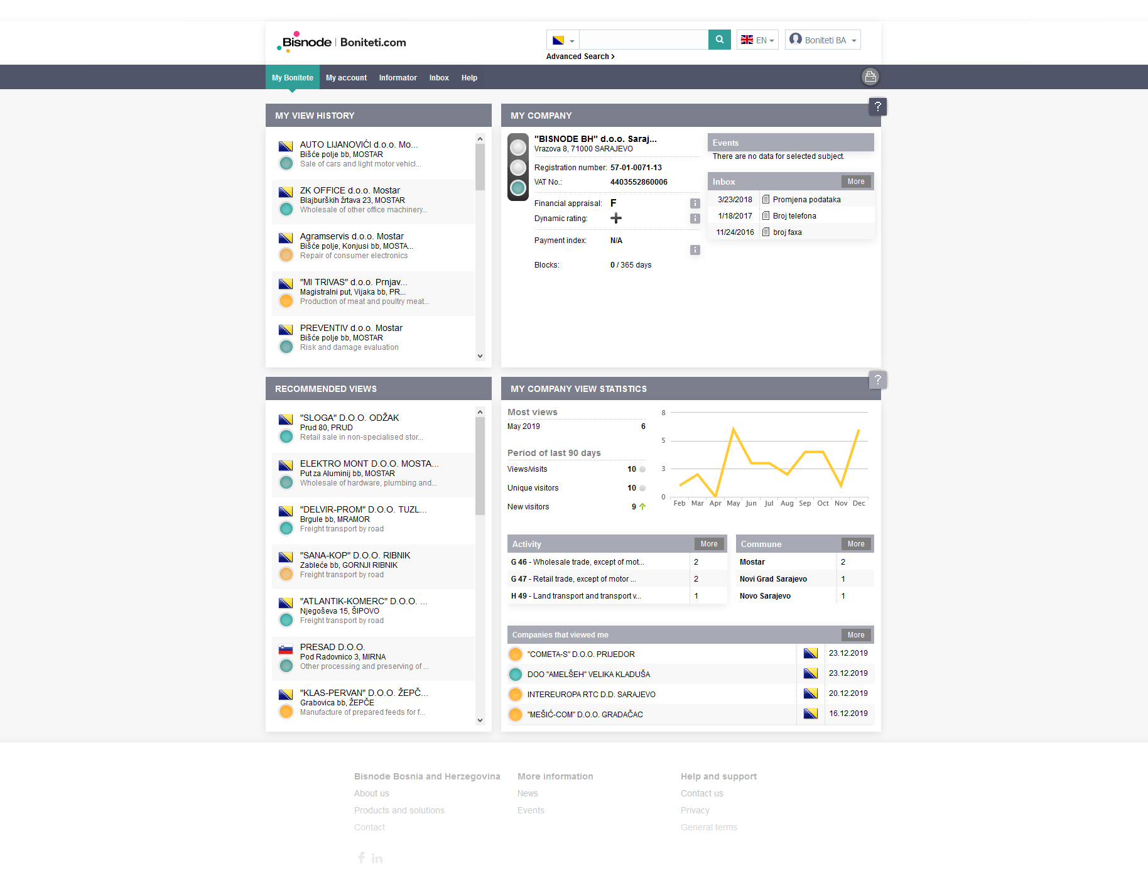Open Events footer link
Screen dimensions: 1148x890
click(x=531, y=810)
